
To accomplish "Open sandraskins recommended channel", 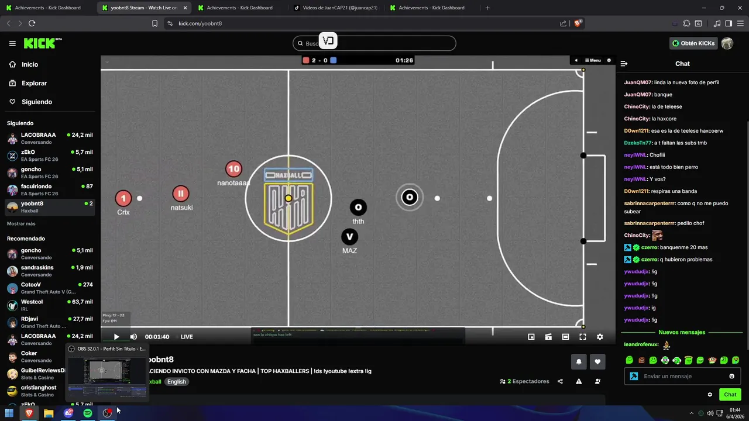I will tap(50, 271).
